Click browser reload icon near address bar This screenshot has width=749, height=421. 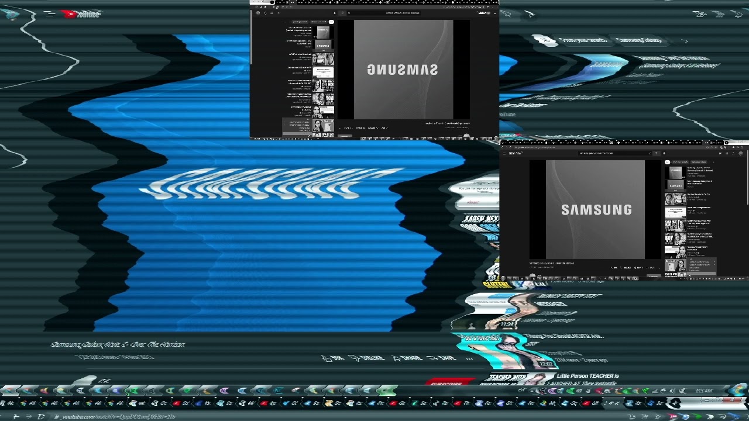click(x=41, y=416)
